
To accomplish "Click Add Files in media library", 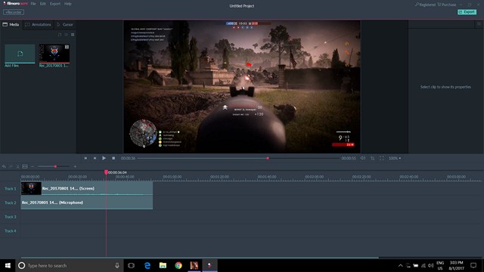I will coord(20,56).
